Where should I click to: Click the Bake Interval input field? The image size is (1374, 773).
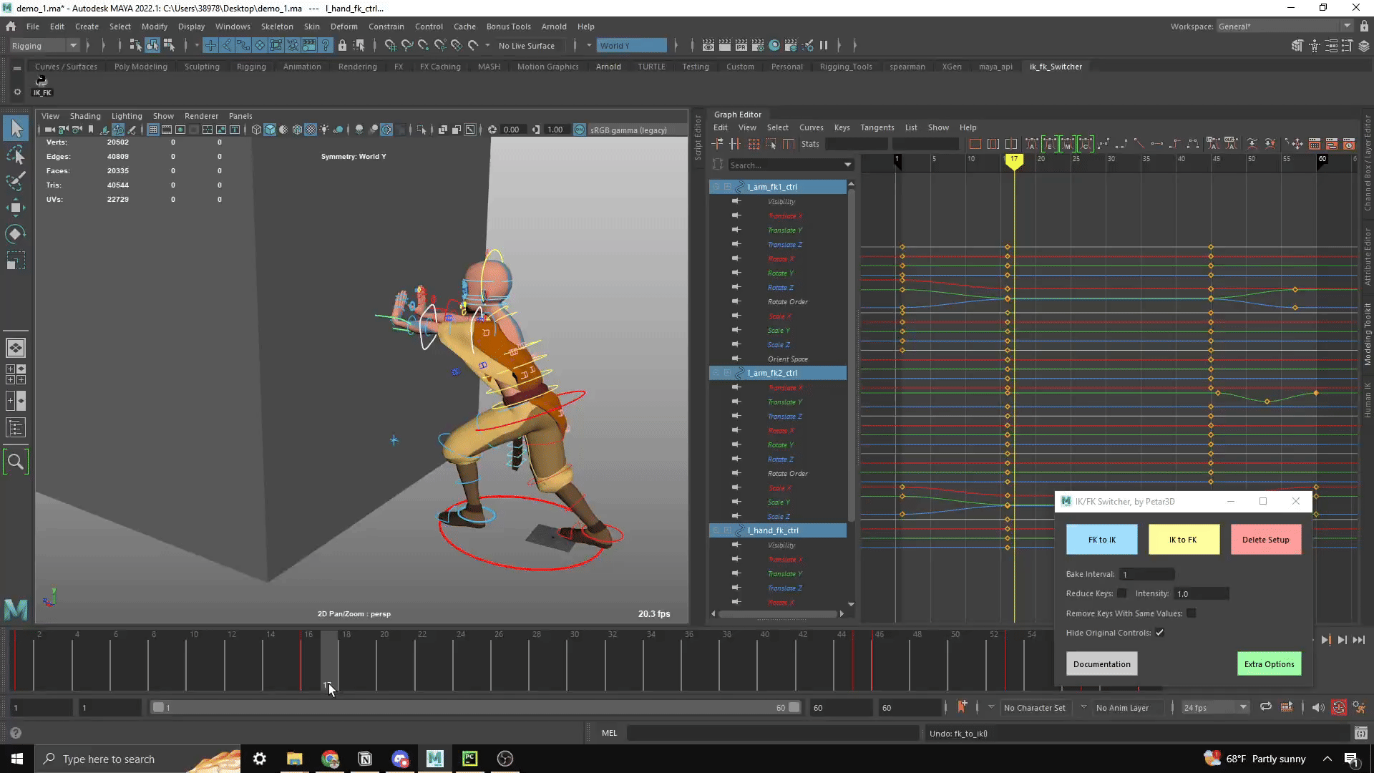pos(1146,574)
